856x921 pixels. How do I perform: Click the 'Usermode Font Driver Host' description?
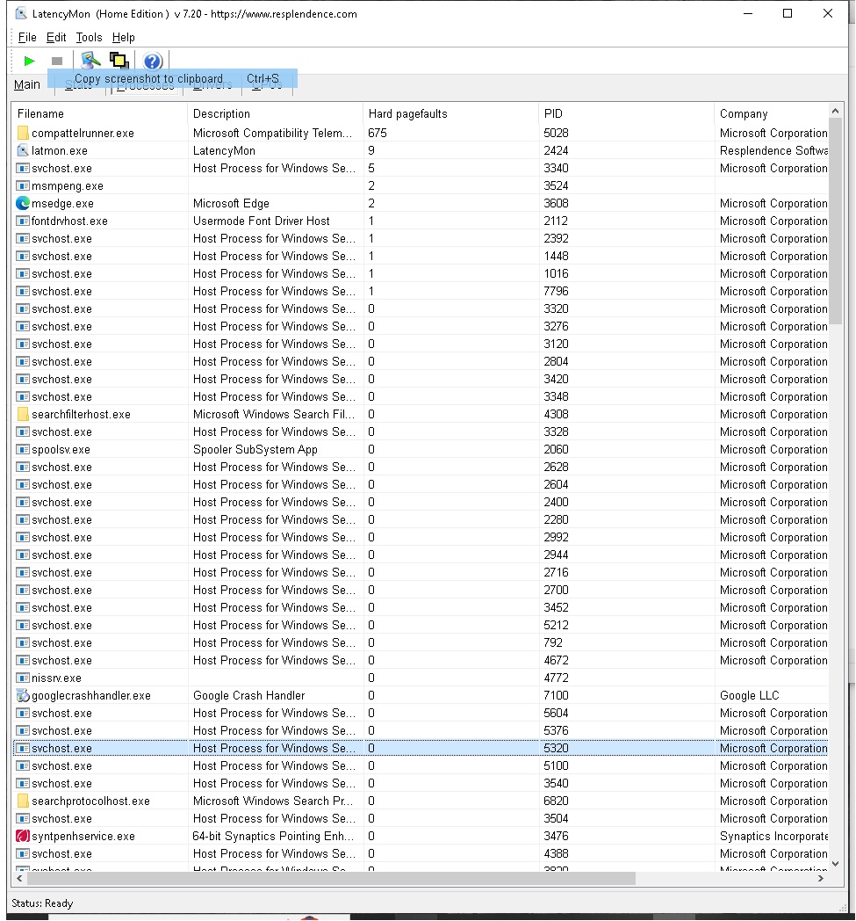(261, 221)
